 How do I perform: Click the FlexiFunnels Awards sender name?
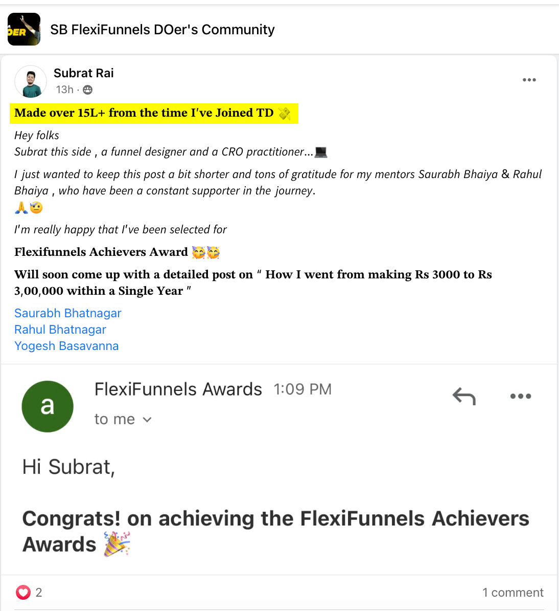[178, 389]
